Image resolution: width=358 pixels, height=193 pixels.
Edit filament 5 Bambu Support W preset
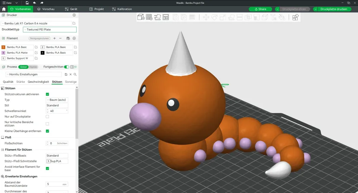[x=36, y=58]
